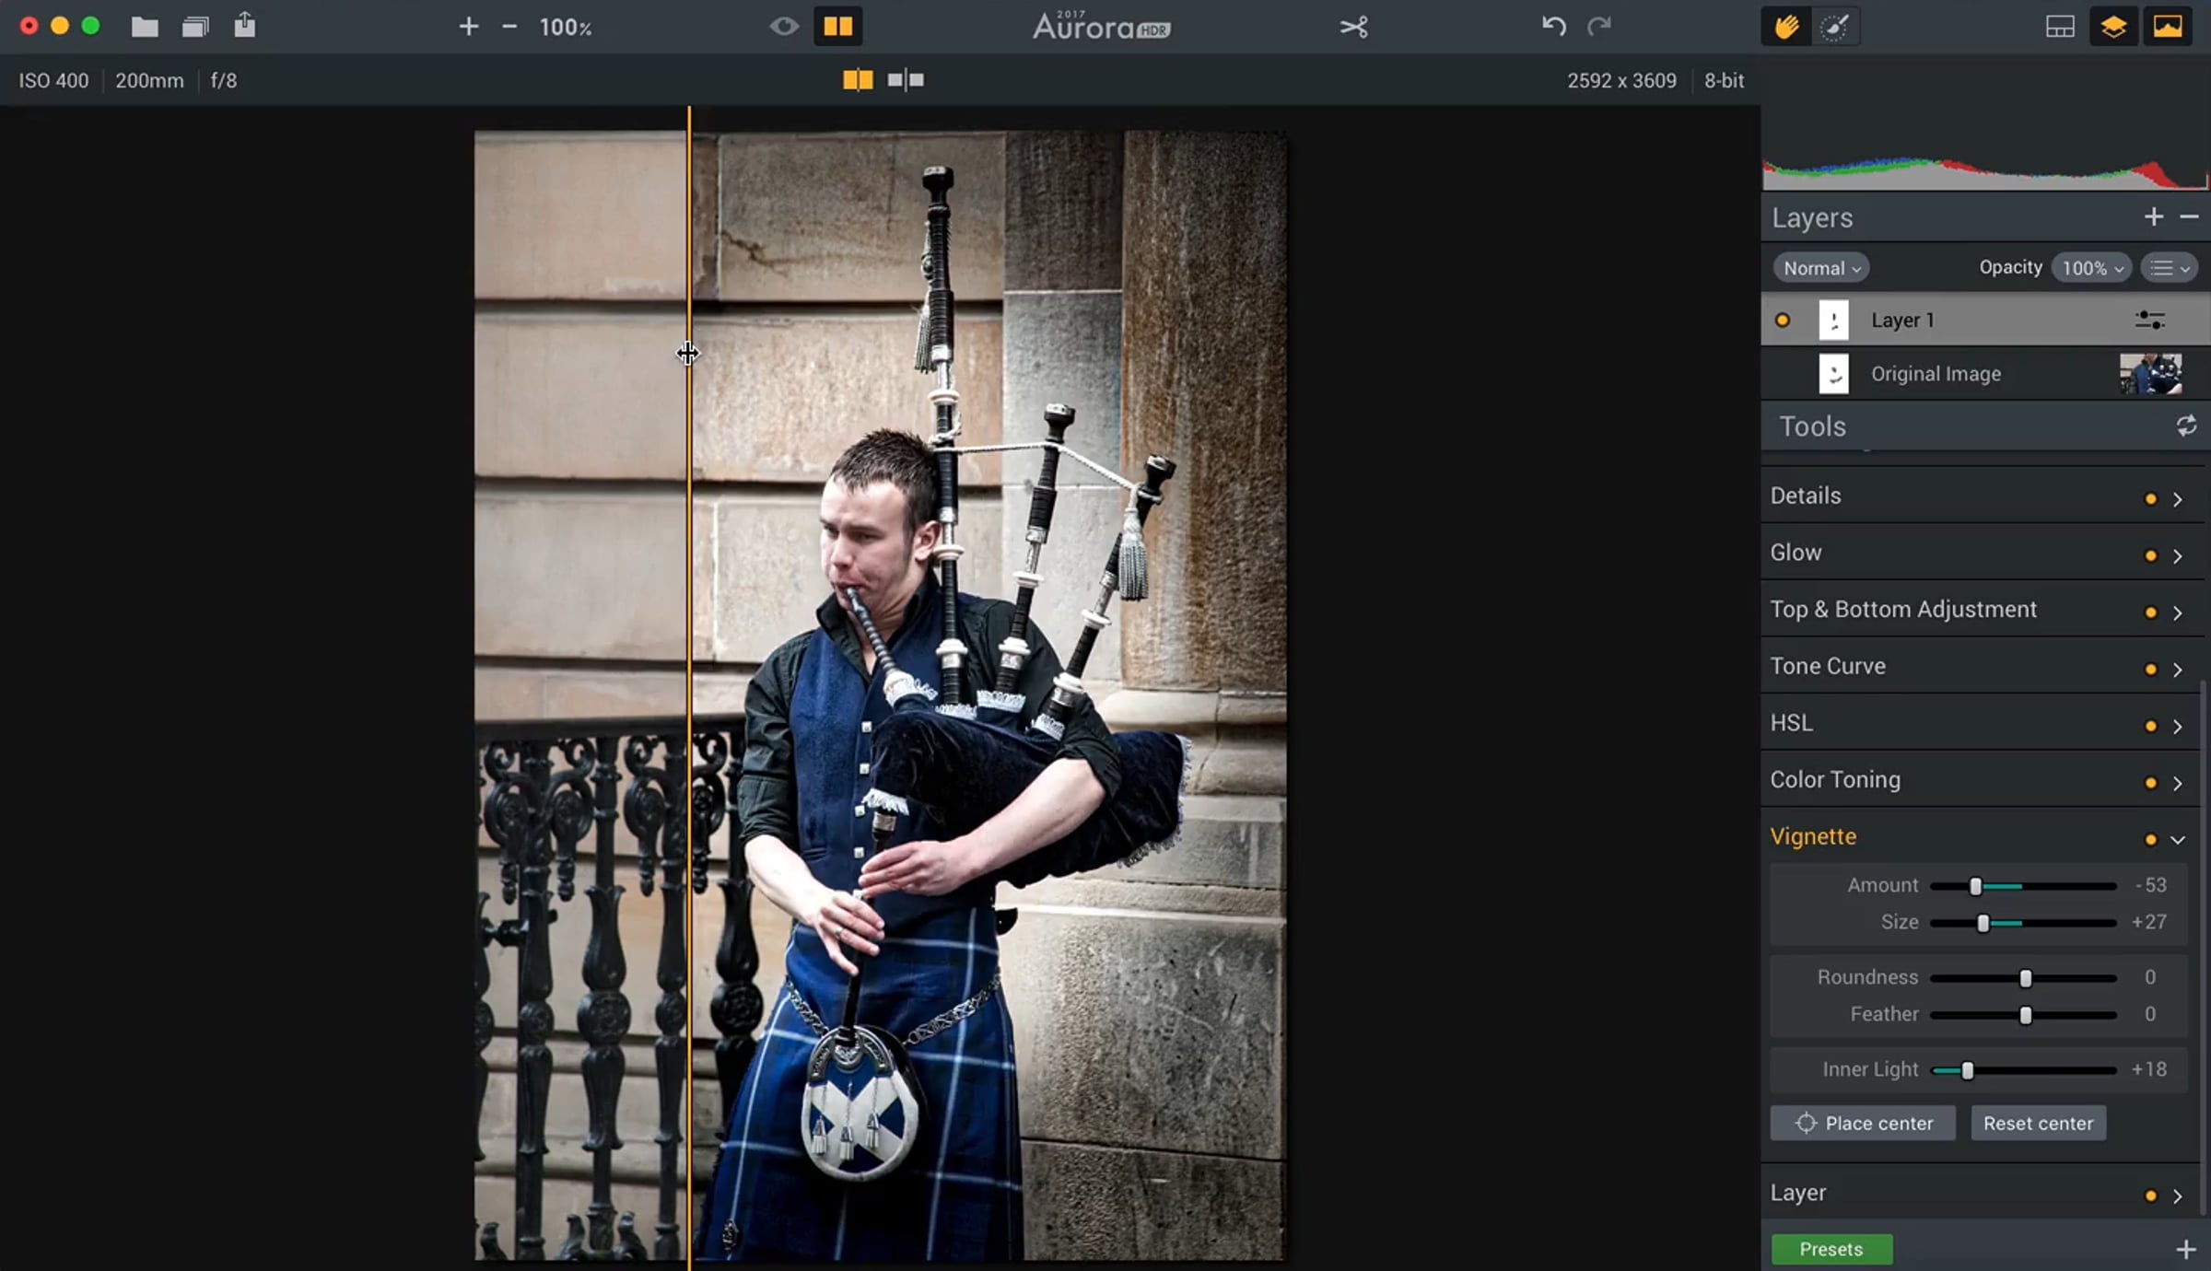This screenshot has width=2211, height=1271.
Task: Click the Inner Light slider handle
Action: pos(1968,1070)
